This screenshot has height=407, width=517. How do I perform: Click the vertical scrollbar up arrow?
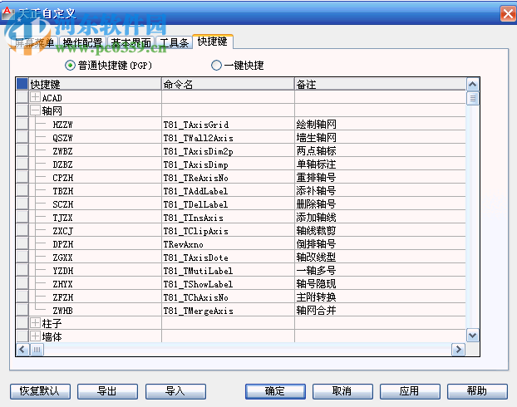472,85
